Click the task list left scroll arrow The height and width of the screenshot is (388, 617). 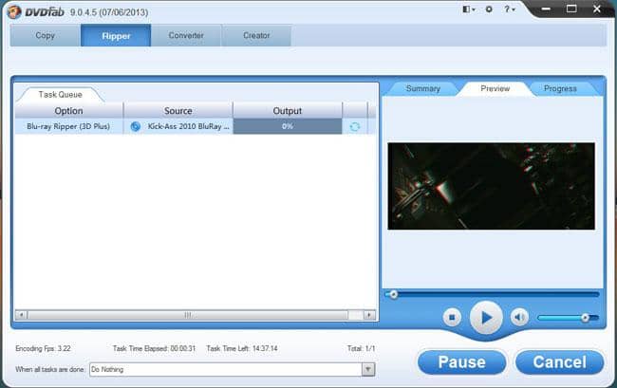point(21,315)
